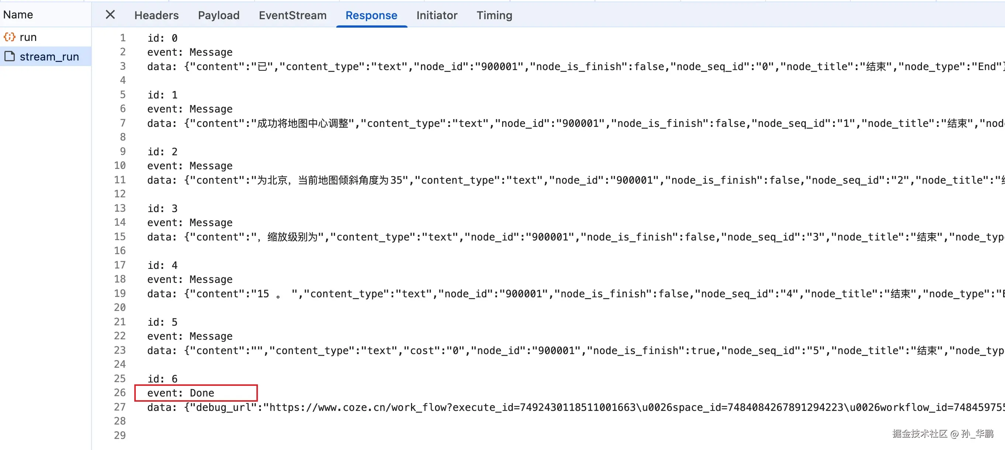Open the Timing tab

[494, 15]
